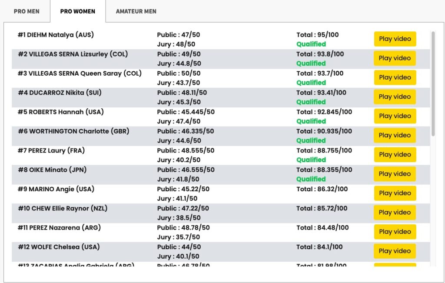Play video for DUCARROZ Nikita
445x283 pixels.
[395, 97]
